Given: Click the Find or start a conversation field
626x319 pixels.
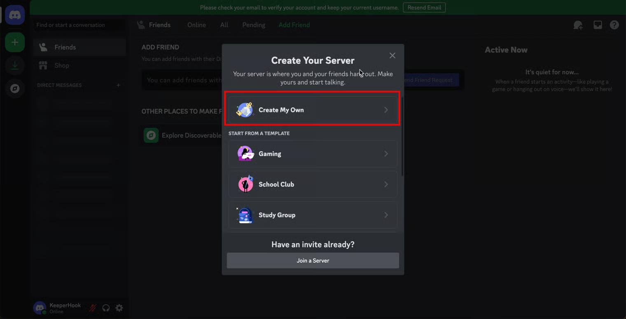Looking at the screenshot, I should [78, 25].
